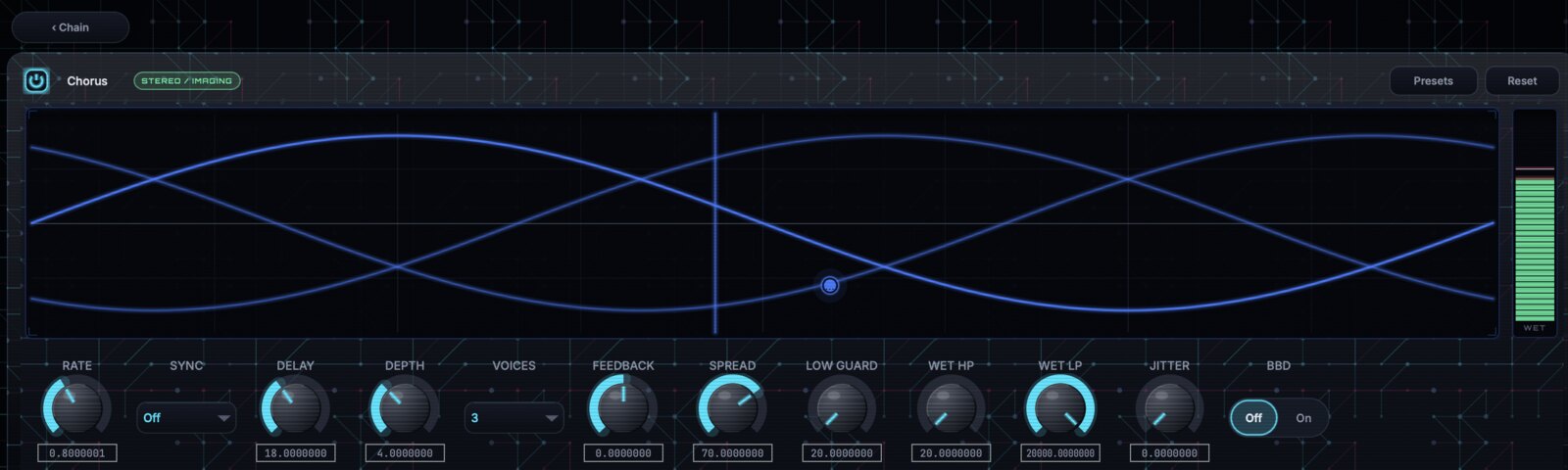Click the Delay knob
The height and width of the screenshot is (470, 1568).
click(295, 407)
